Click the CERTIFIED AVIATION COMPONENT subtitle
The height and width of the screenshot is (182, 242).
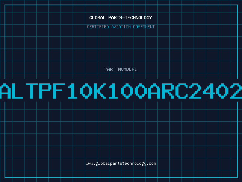coord(121,27)
